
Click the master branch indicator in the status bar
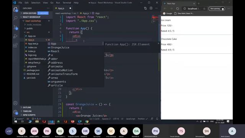pyautogui.click(x=19, y=119)
